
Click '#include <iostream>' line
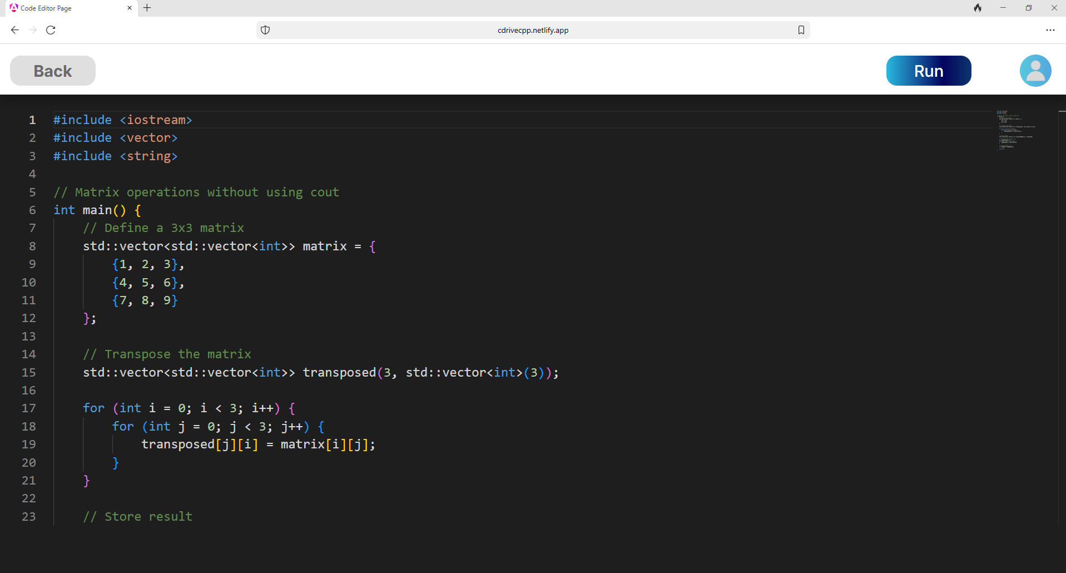123,120
